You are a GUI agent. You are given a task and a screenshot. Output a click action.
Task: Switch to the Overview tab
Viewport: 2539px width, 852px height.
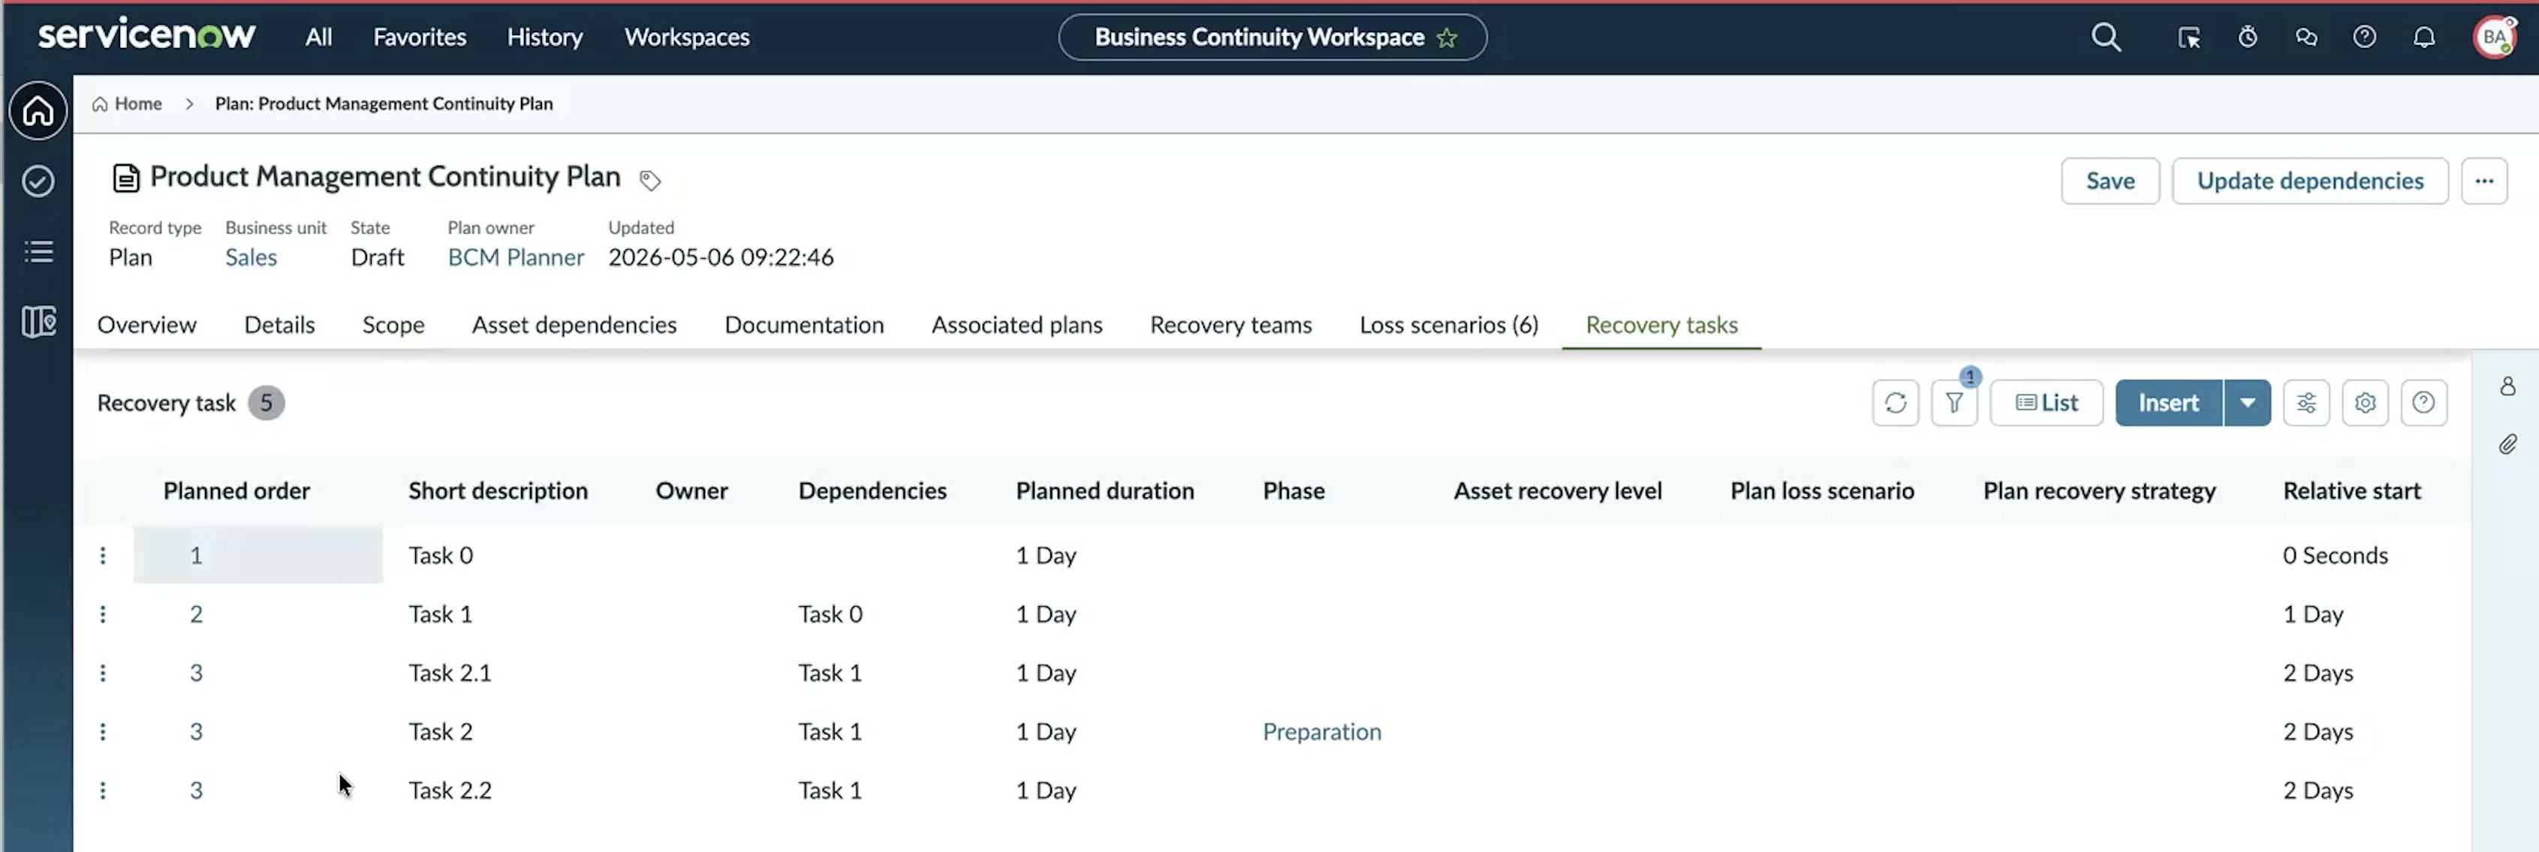click(147, 325)
